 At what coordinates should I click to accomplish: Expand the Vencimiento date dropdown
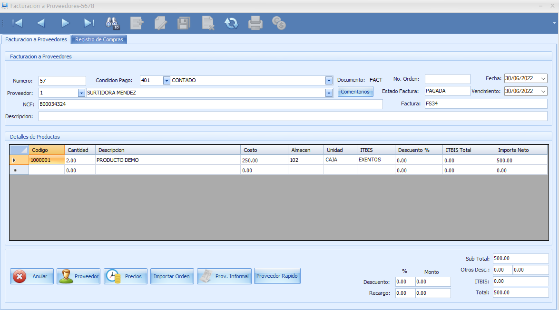[543, 91]
